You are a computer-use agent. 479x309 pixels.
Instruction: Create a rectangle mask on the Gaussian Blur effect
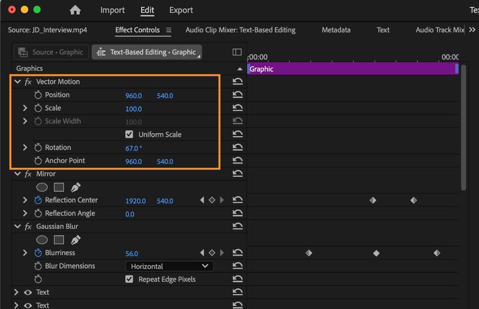(58, 240)
